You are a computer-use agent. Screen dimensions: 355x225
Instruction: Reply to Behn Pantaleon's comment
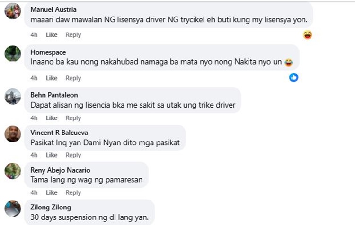pyautogui.click(x=73, y=118)
